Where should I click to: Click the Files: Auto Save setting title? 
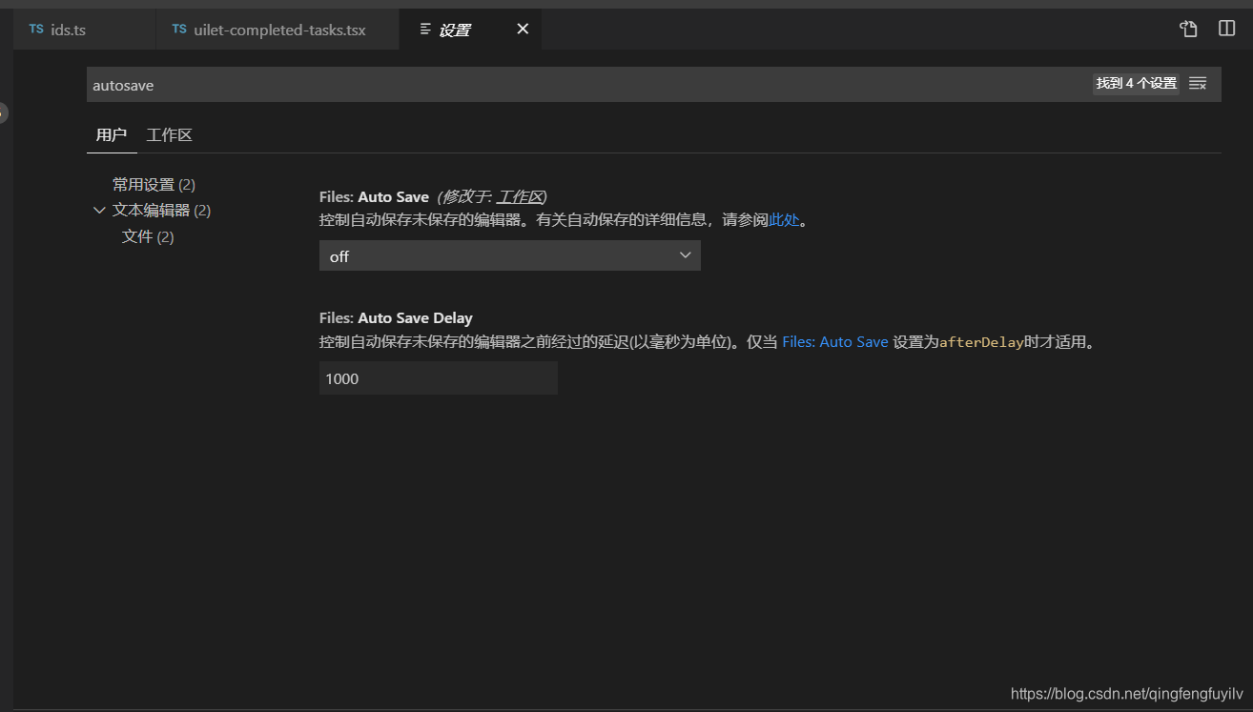point(374,197)
